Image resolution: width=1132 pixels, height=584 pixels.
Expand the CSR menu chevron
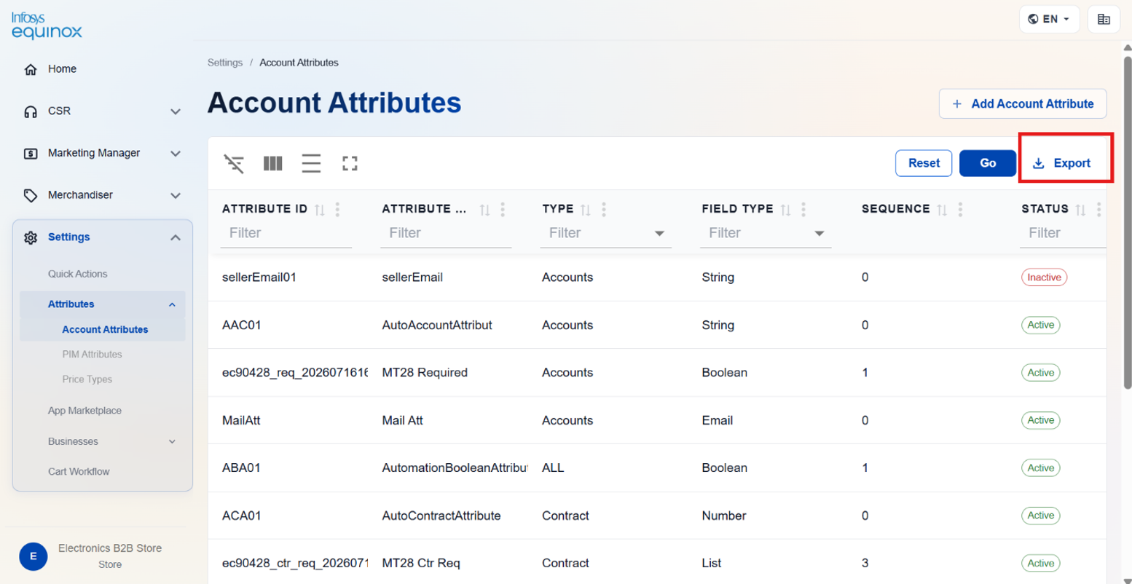coord(176,111)
